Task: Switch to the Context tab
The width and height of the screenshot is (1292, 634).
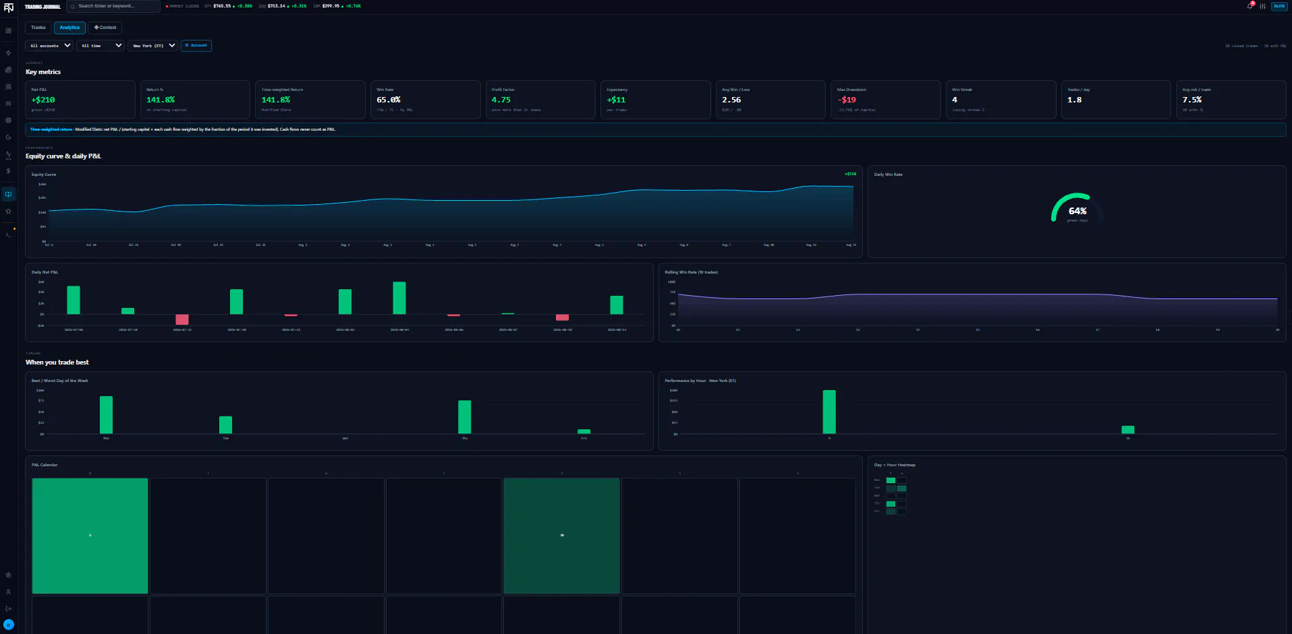Action: 105,28
